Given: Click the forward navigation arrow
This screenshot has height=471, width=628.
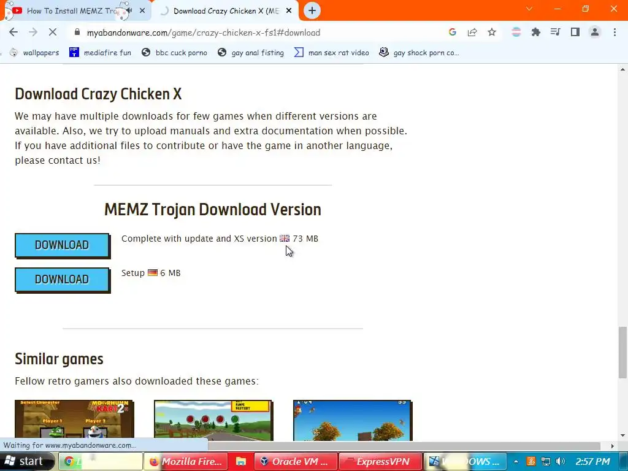Looking at the screenshot, I should [x=33, y=33].
